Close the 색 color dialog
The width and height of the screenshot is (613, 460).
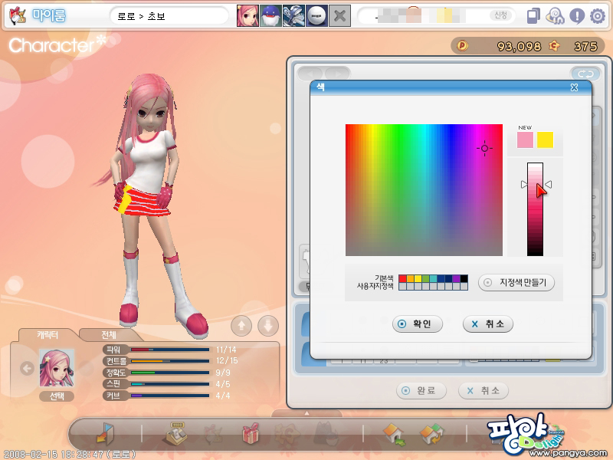pyautogui.click(x=574, y=87)
